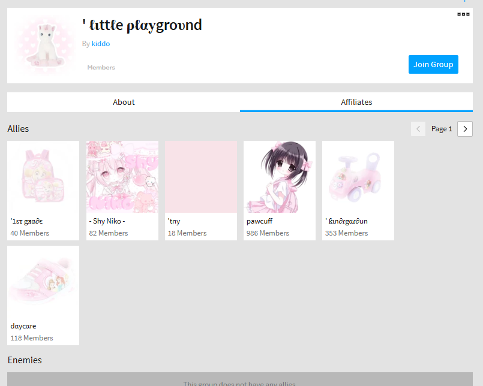The width and height of the screenshot is (483, 386).
Task: Click the '40 Members' text
Action: pyautogui.click(x=30, y=233)
